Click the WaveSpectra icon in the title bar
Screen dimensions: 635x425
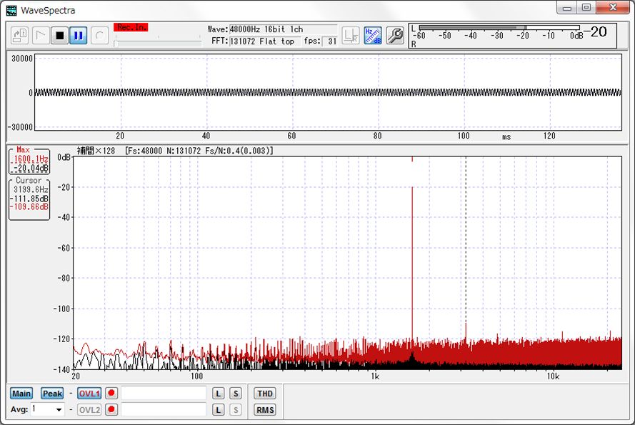11,10
